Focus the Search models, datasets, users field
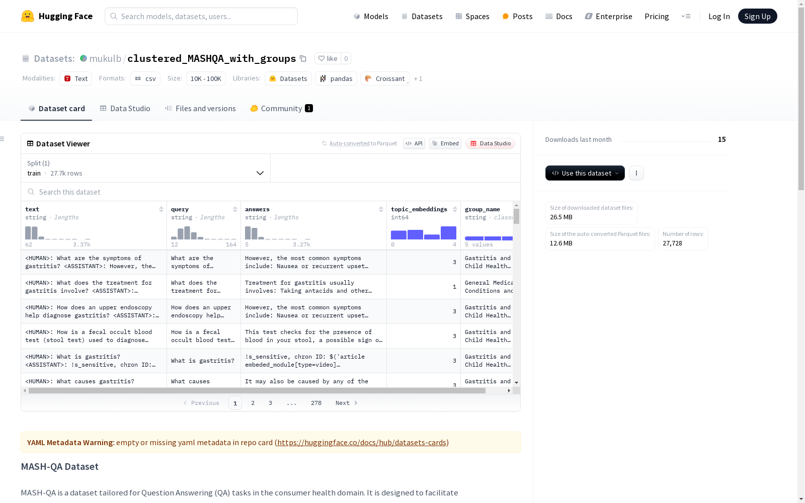 [201, 16]
